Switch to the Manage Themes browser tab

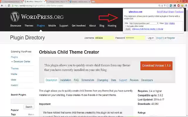[57, 2]
